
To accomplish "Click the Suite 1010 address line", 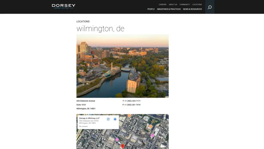I will [81, 105].
